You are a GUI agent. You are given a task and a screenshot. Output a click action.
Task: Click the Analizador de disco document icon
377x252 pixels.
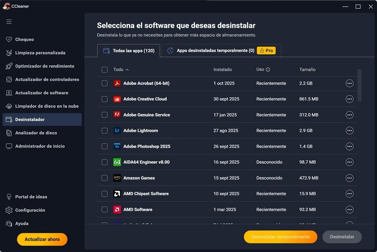coord(9,133)
